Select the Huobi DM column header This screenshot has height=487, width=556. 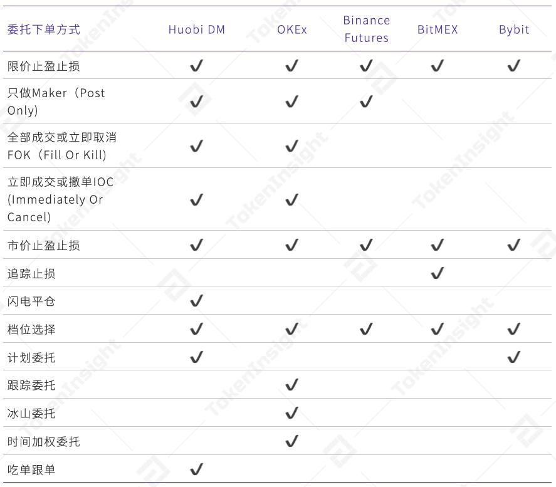coord(196,29)
